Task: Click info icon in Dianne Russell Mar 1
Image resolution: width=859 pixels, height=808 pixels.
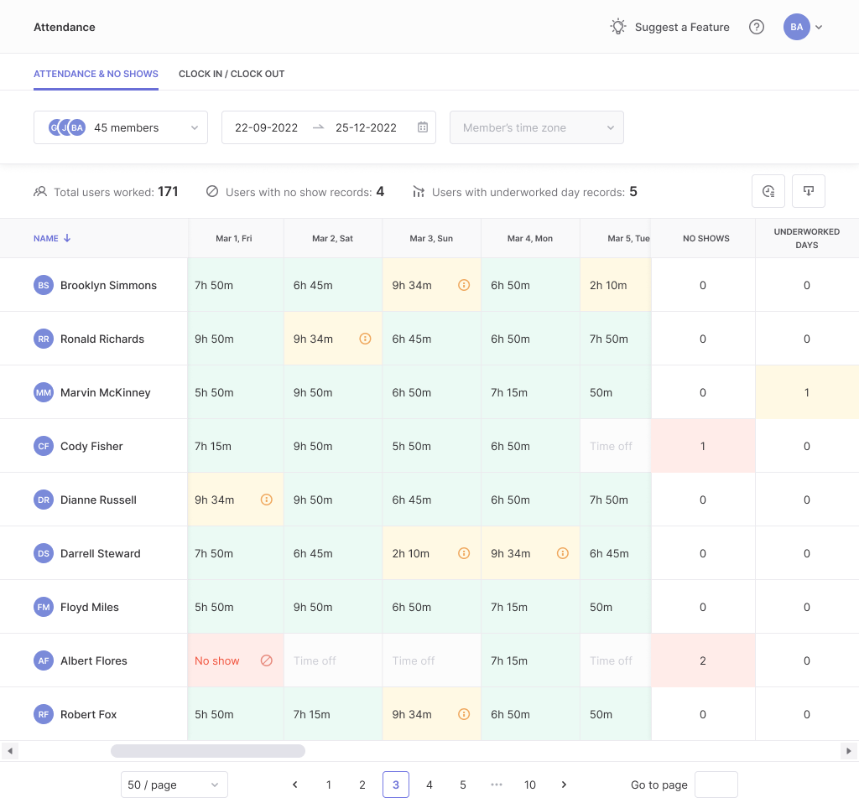Action: coord(267,500)
